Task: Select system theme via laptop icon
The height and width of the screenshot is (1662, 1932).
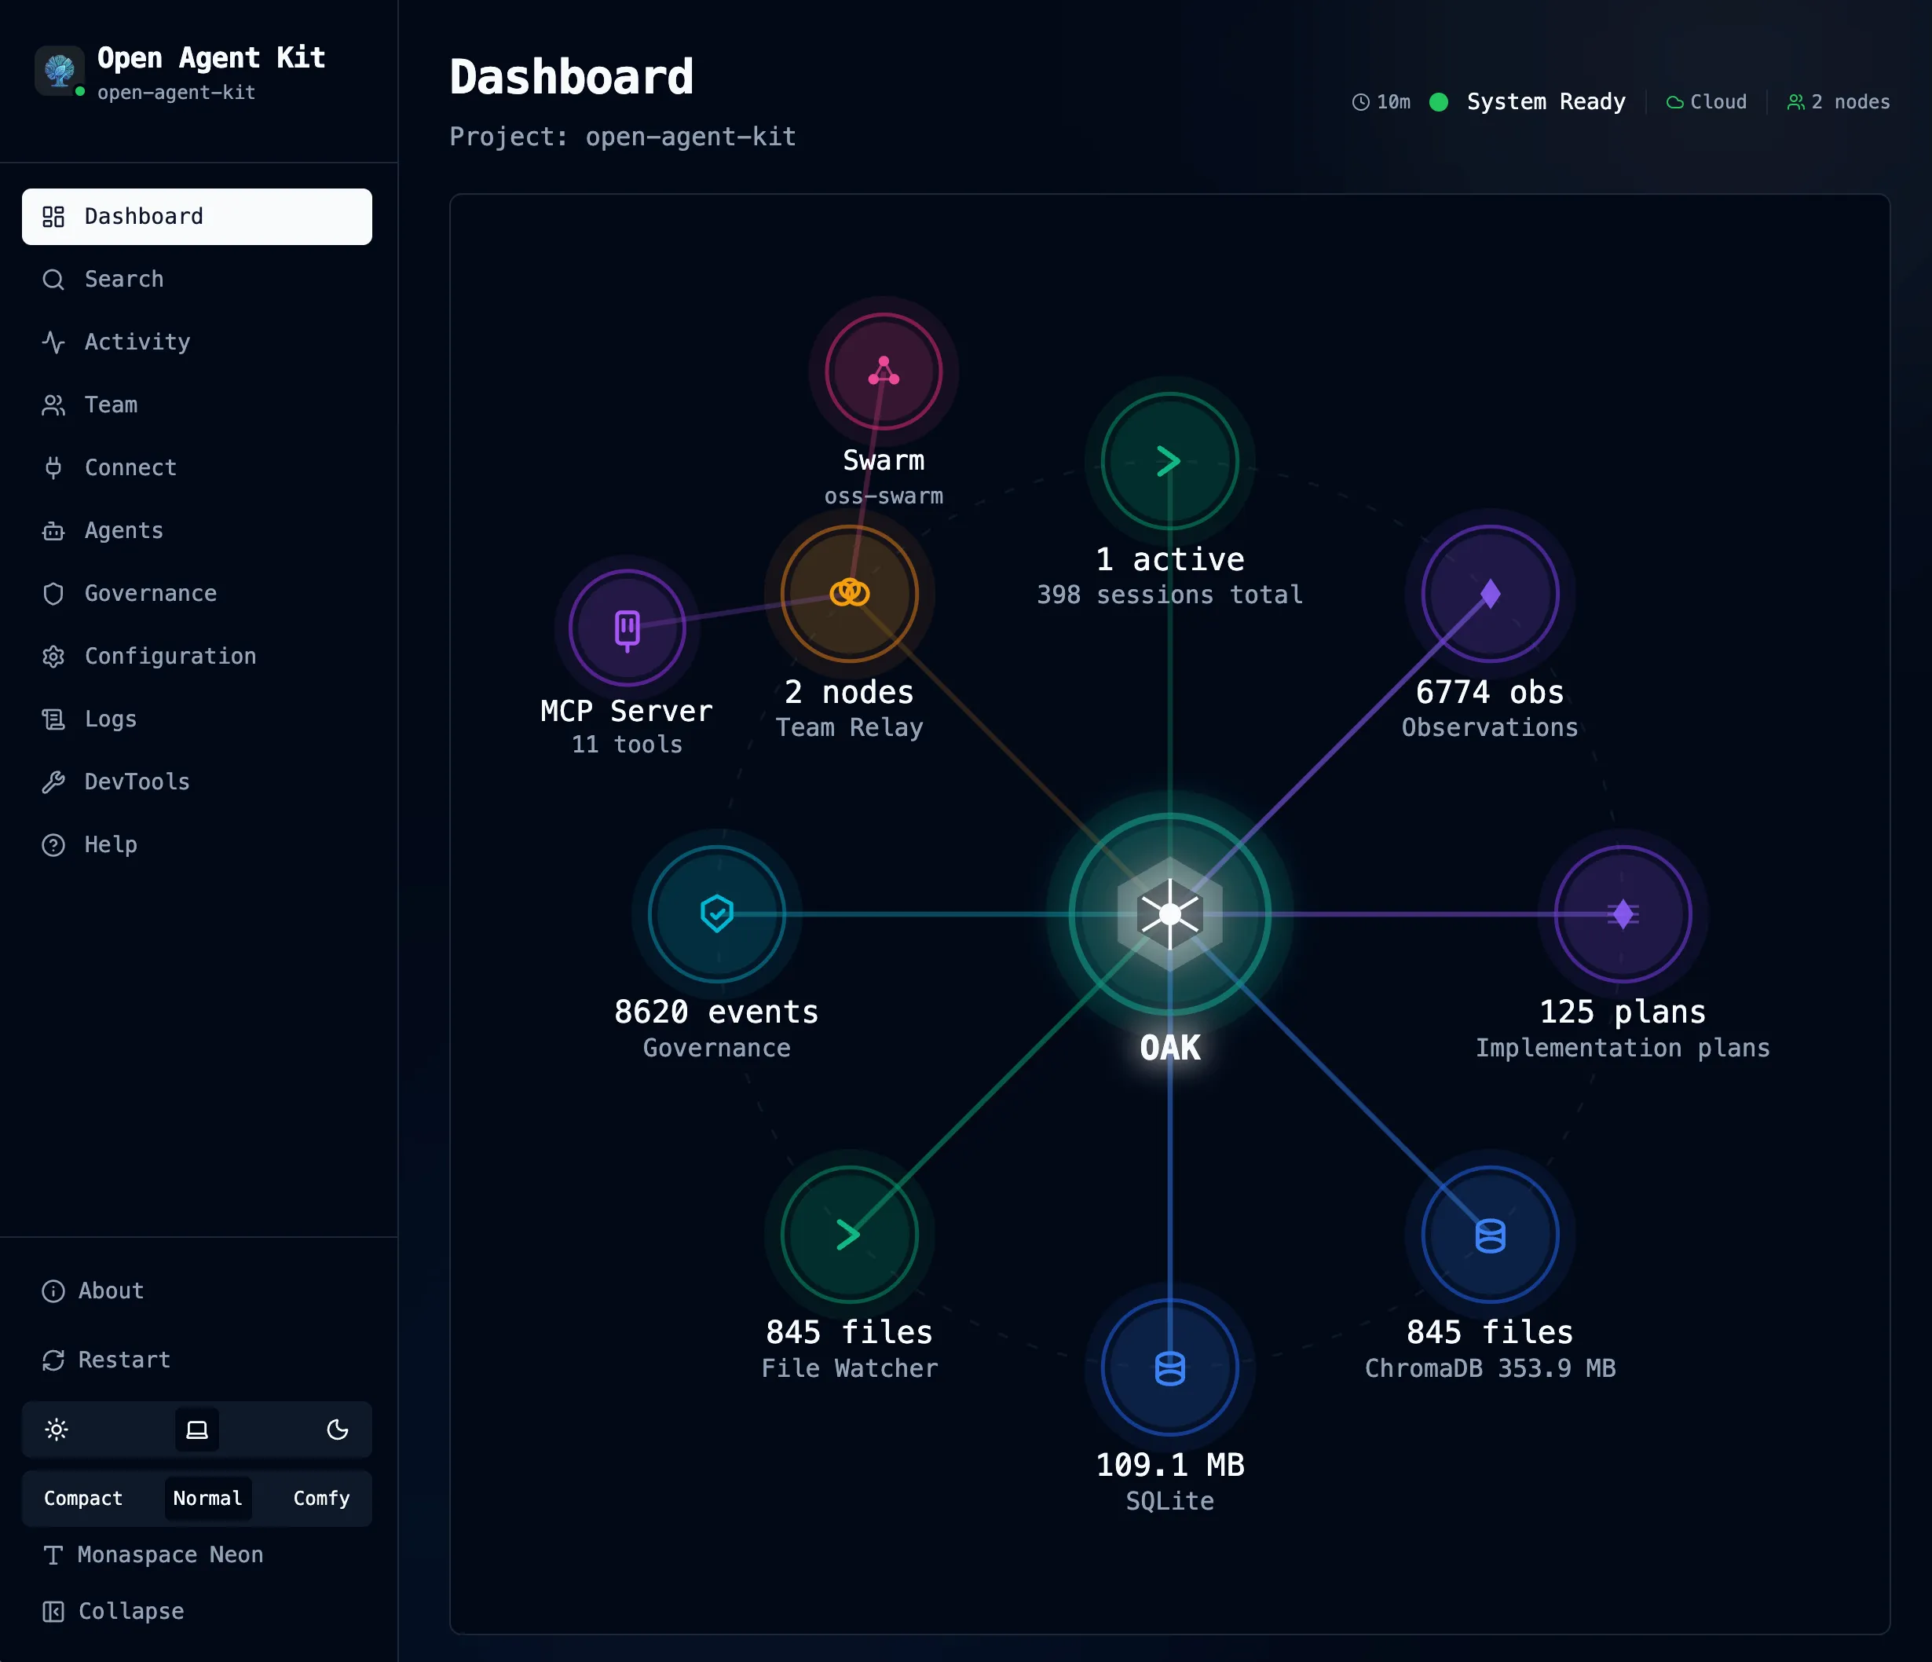Action: coord(196,1430)
